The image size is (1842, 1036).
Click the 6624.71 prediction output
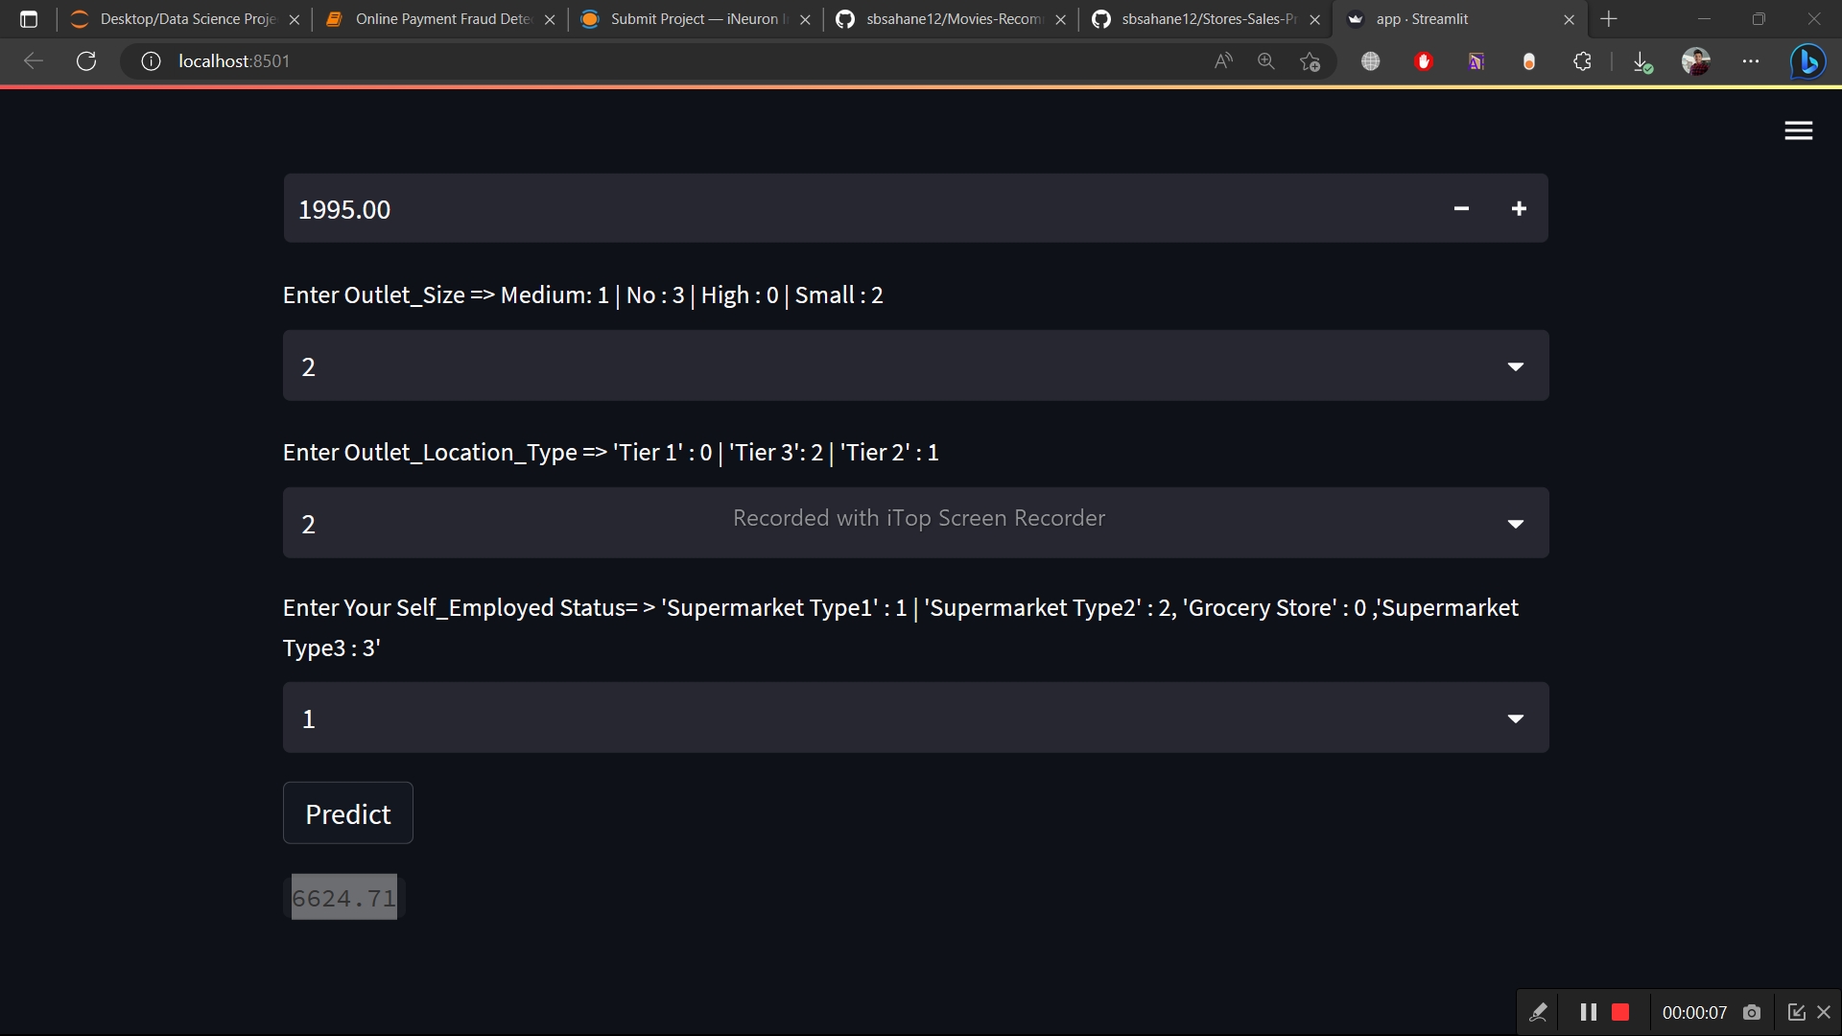(x=344, y=898)
